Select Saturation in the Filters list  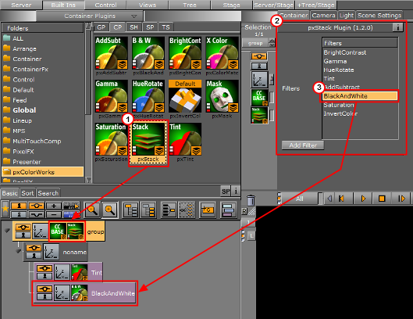click(x=339, y=105)
